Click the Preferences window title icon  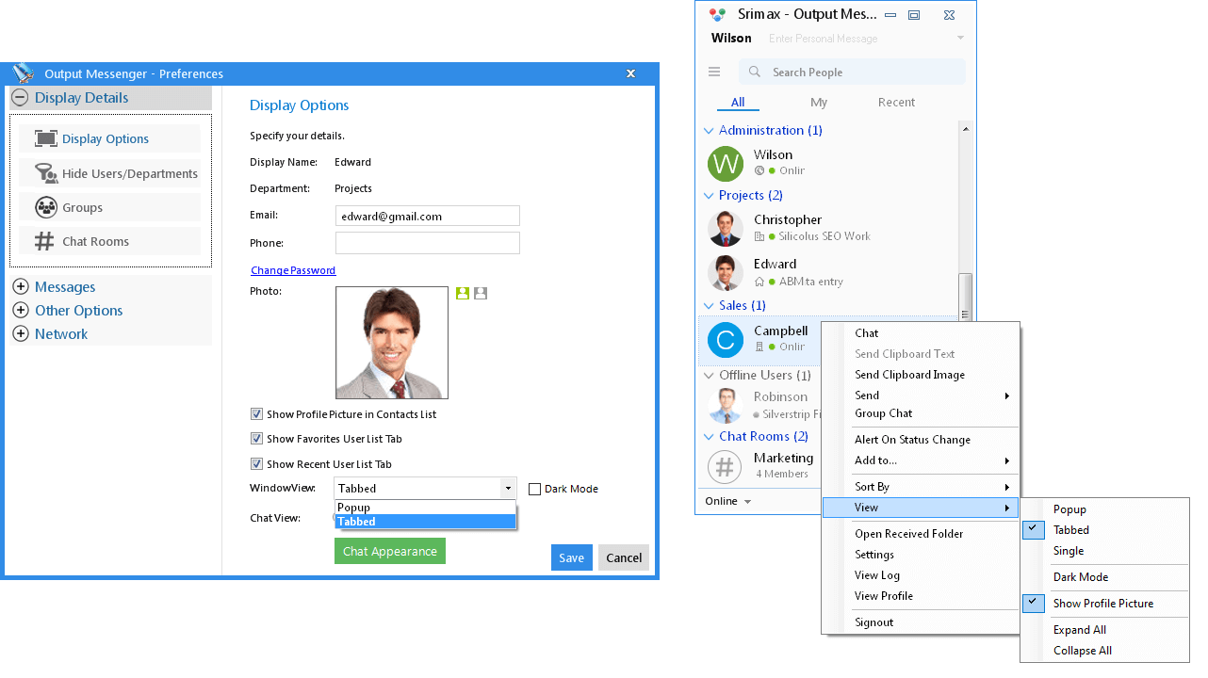pyautogui.click(x=23, y=73)
